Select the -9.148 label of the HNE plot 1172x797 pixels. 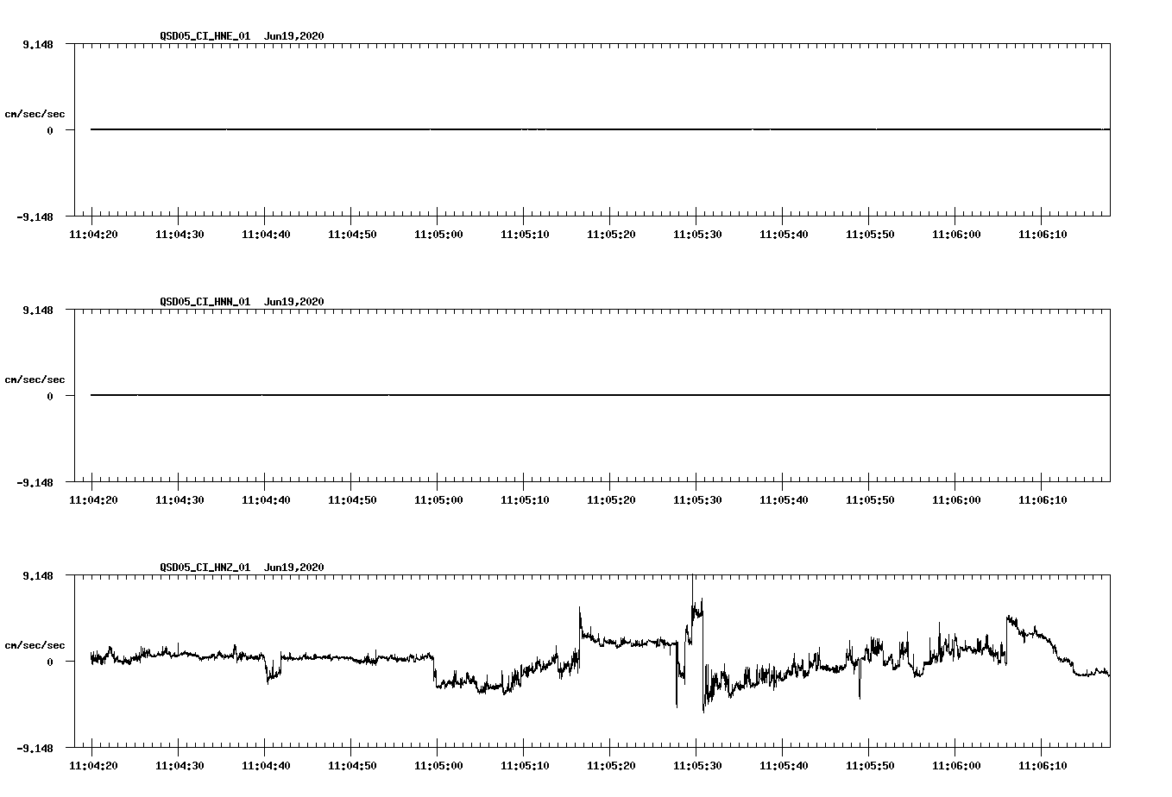click(35, 217)
